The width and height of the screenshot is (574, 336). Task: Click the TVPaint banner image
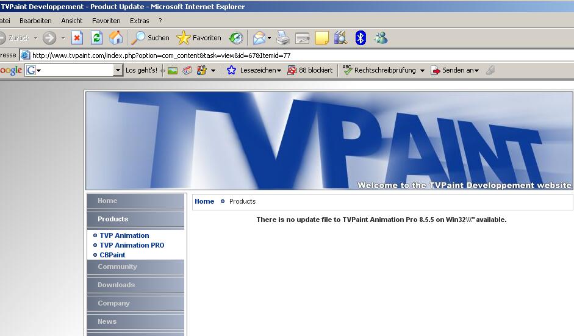pyautogui.click(x=329, y=140)
